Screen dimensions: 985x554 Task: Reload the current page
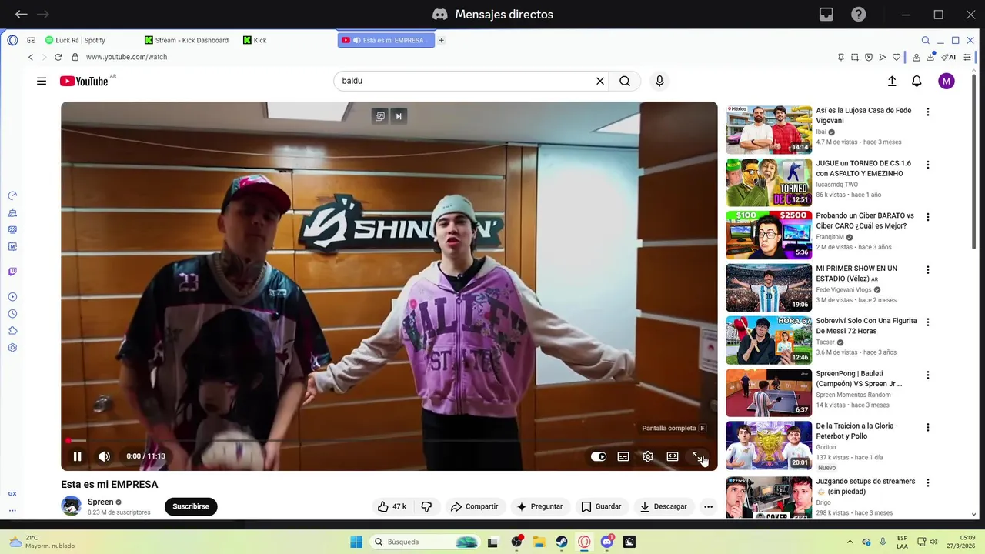(x=58, y=57)
